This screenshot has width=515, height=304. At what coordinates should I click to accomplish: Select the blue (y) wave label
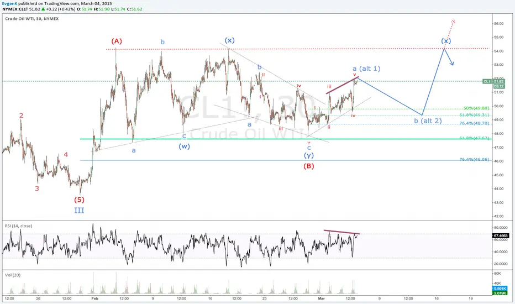coord(309,155)
